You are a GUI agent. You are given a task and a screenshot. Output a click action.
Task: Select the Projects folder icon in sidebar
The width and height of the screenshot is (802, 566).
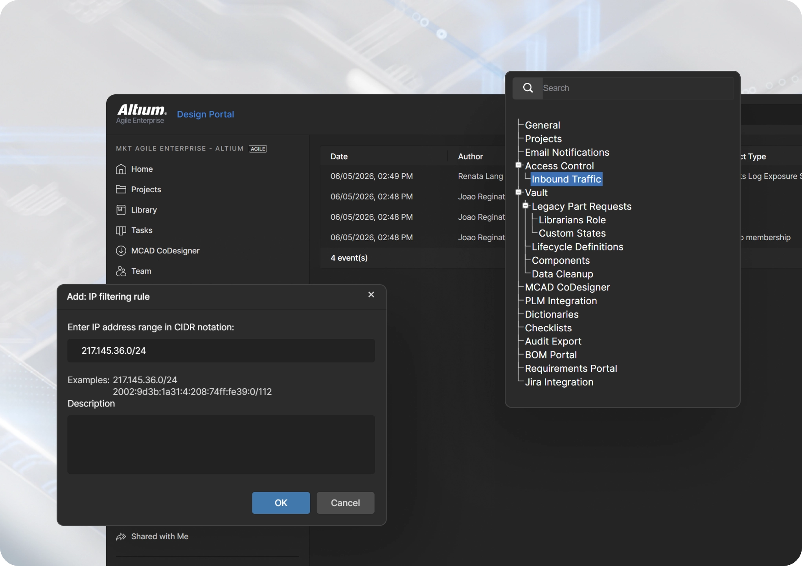point(121,189)
